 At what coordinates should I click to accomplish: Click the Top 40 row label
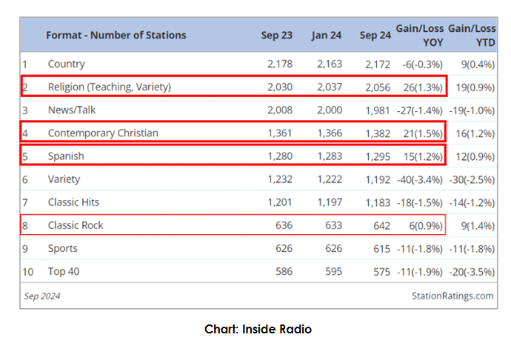tap(64, 271)
